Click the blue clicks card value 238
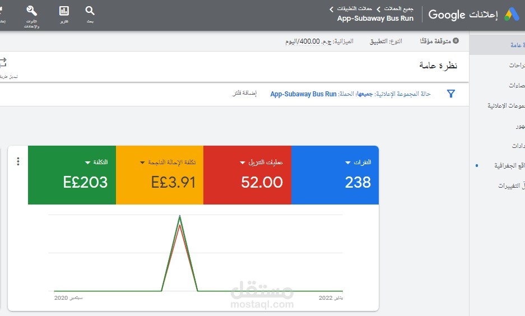This screenshot has height=316, width=525. coord(358,183)
